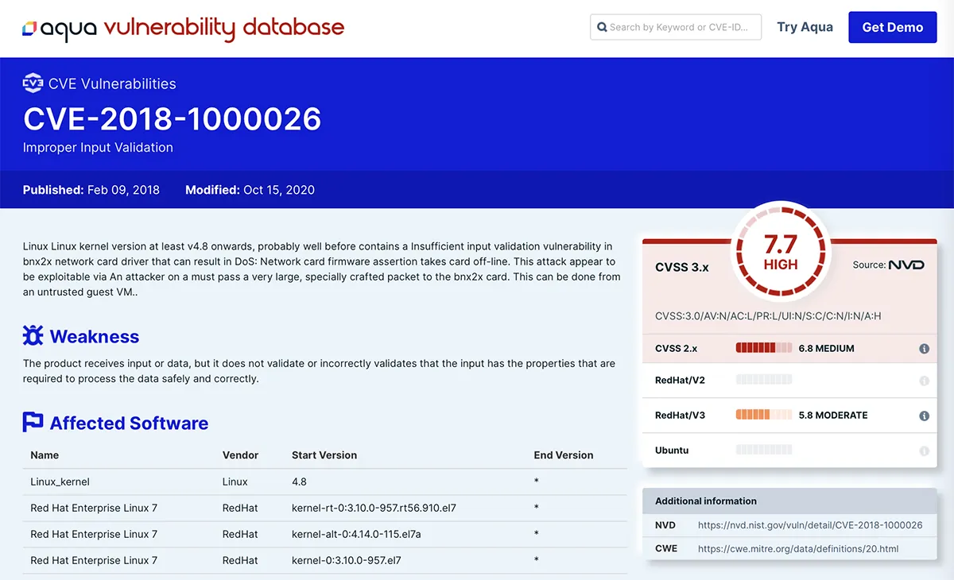Click the Ubuntu row label

click(672, 450)
